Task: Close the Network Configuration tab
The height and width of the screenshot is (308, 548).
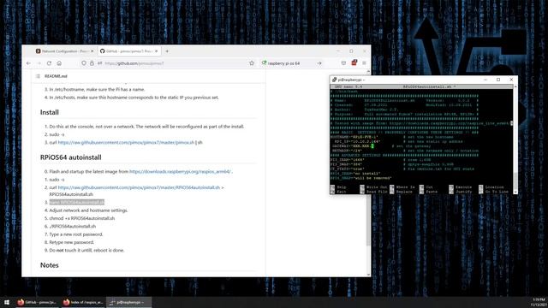Action: tap(92, 51)
